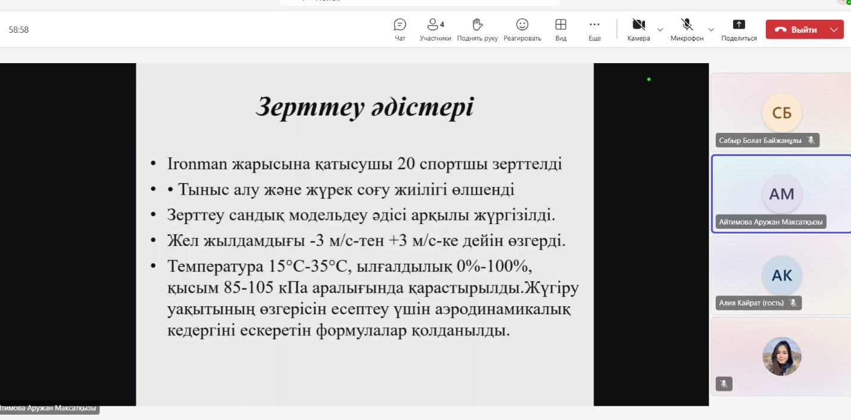The image size is (851, 420).
Task: Click the АМ avatar circle
Action: 782,194
